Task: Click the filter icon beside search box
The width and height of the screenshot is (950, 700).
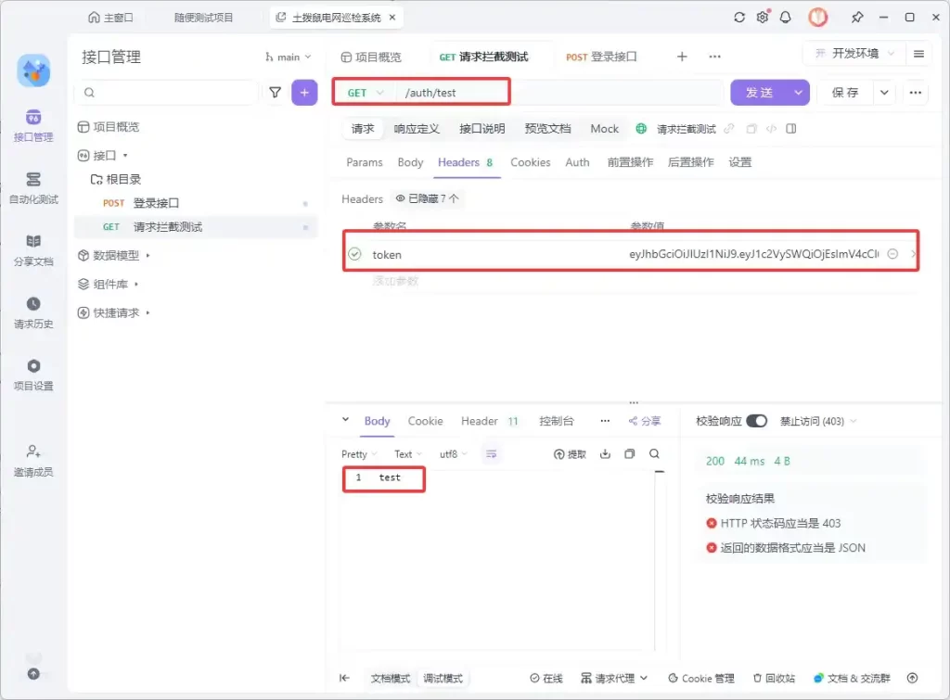Action: (276, 92)
